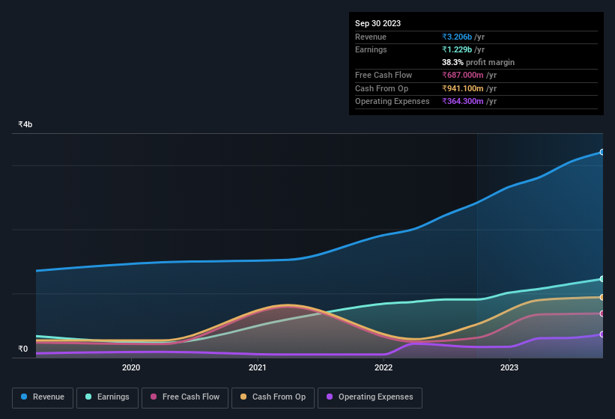Click the ₹941.100m cash from op value
The height and width of the screenshot is (419, 615).
tap(462, 88)
